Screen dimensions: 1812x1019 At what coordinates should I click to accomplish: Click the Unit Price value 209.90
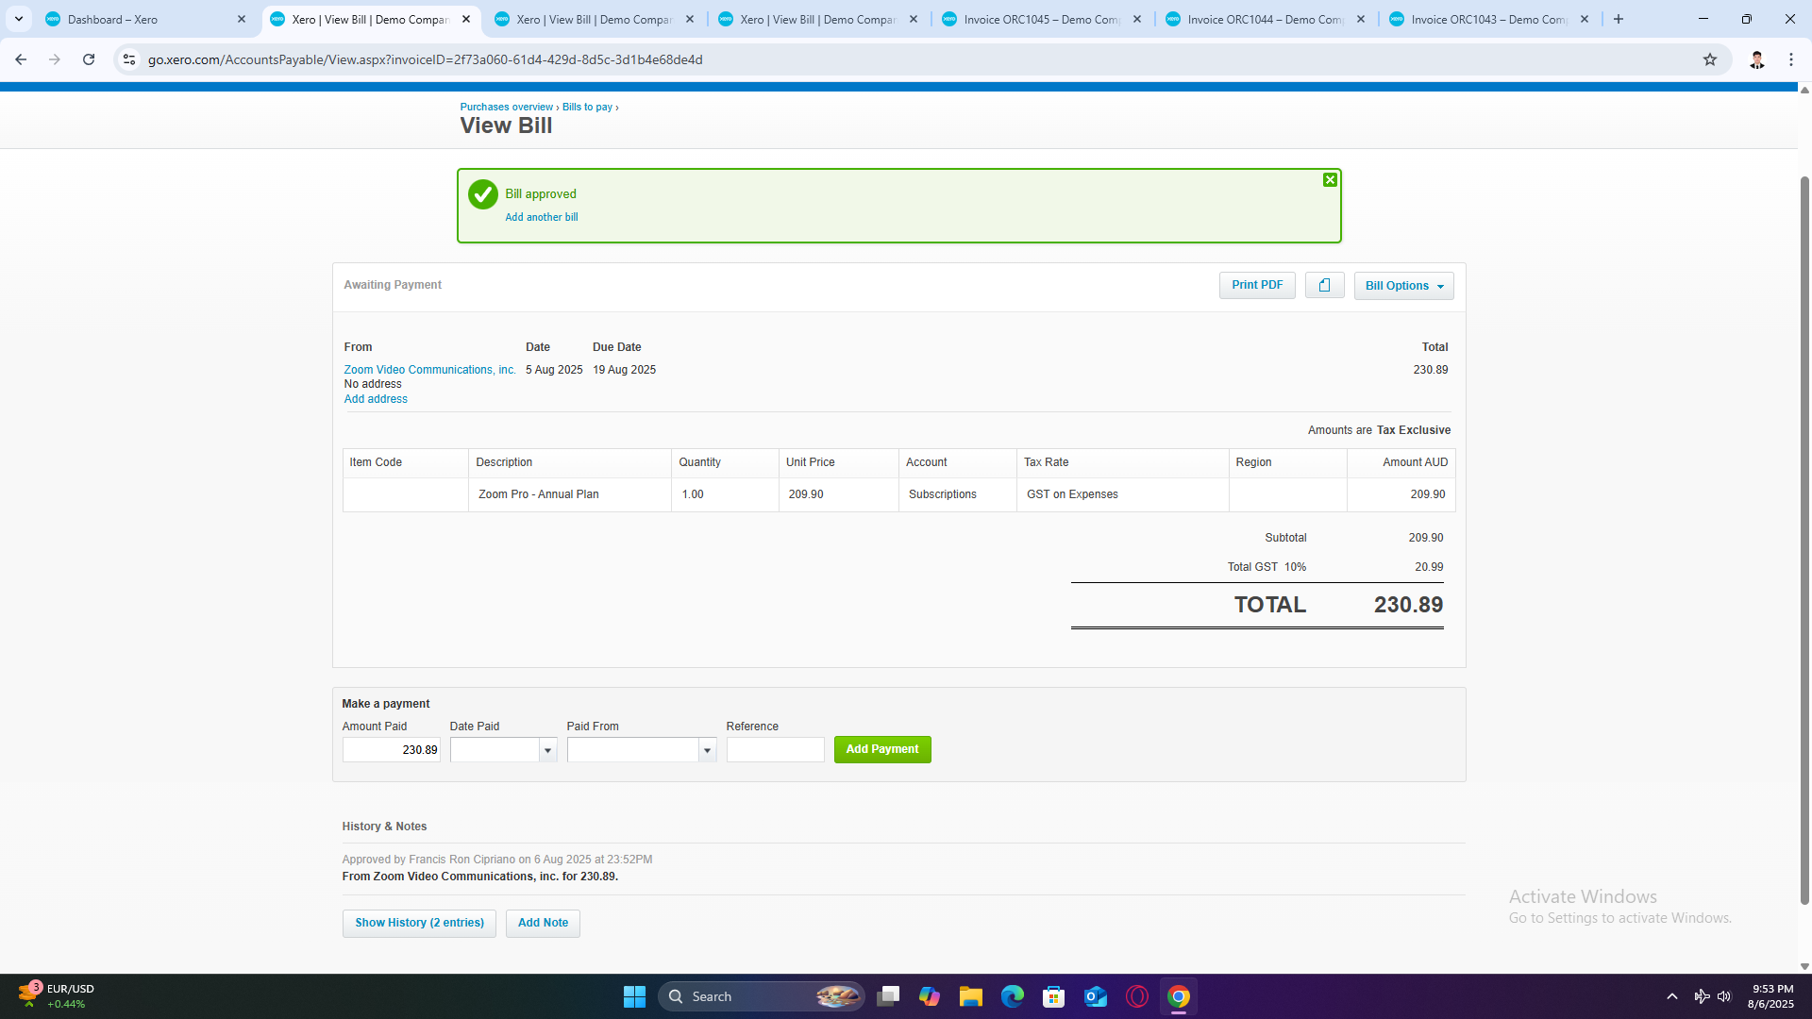(x=806, y=494)
